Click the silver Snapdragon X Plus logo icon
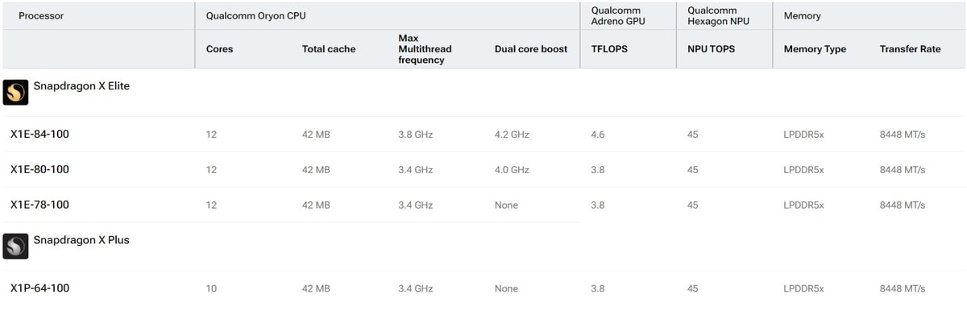967x323 pixels. click(x=16, y=246)
